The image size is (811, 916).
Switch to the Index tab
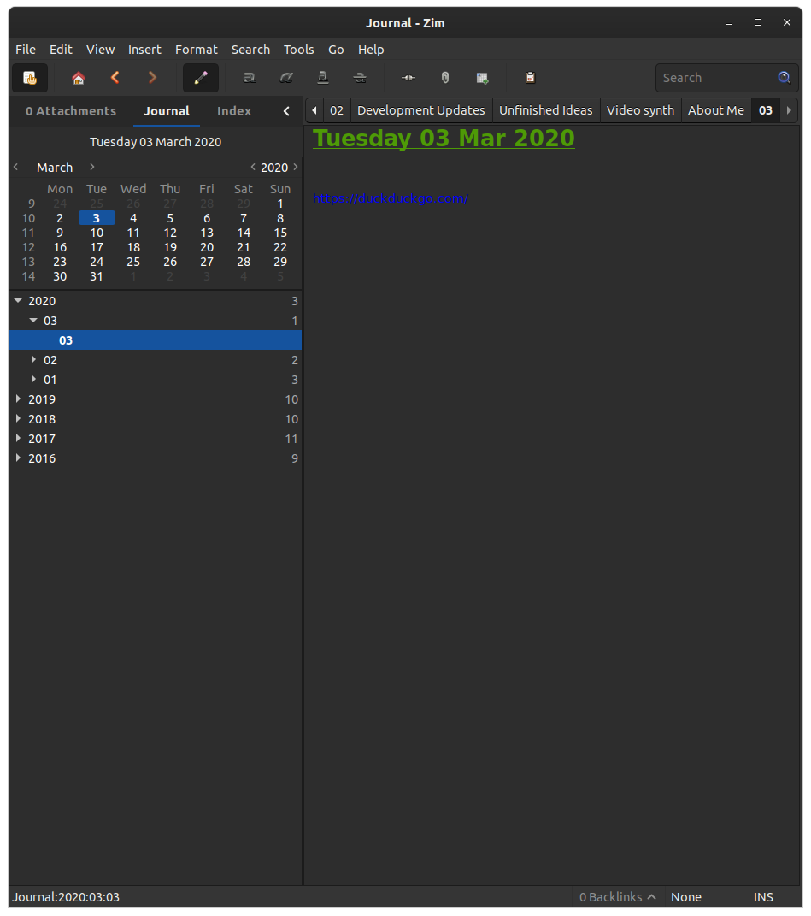pos(234,111)
